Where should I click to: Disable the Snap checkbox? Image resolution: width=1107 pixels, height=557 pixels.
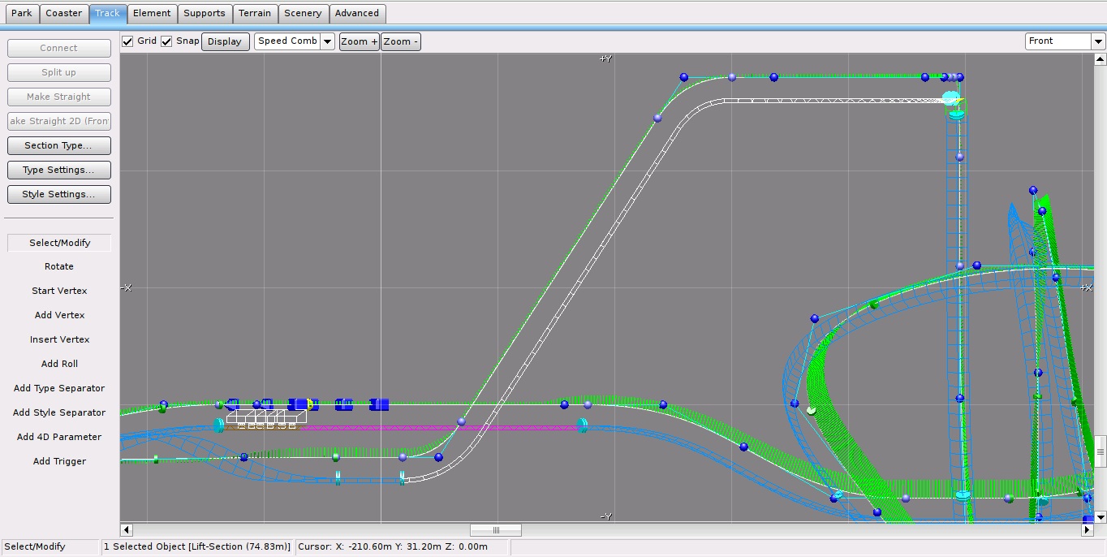(x=166, y=41)
